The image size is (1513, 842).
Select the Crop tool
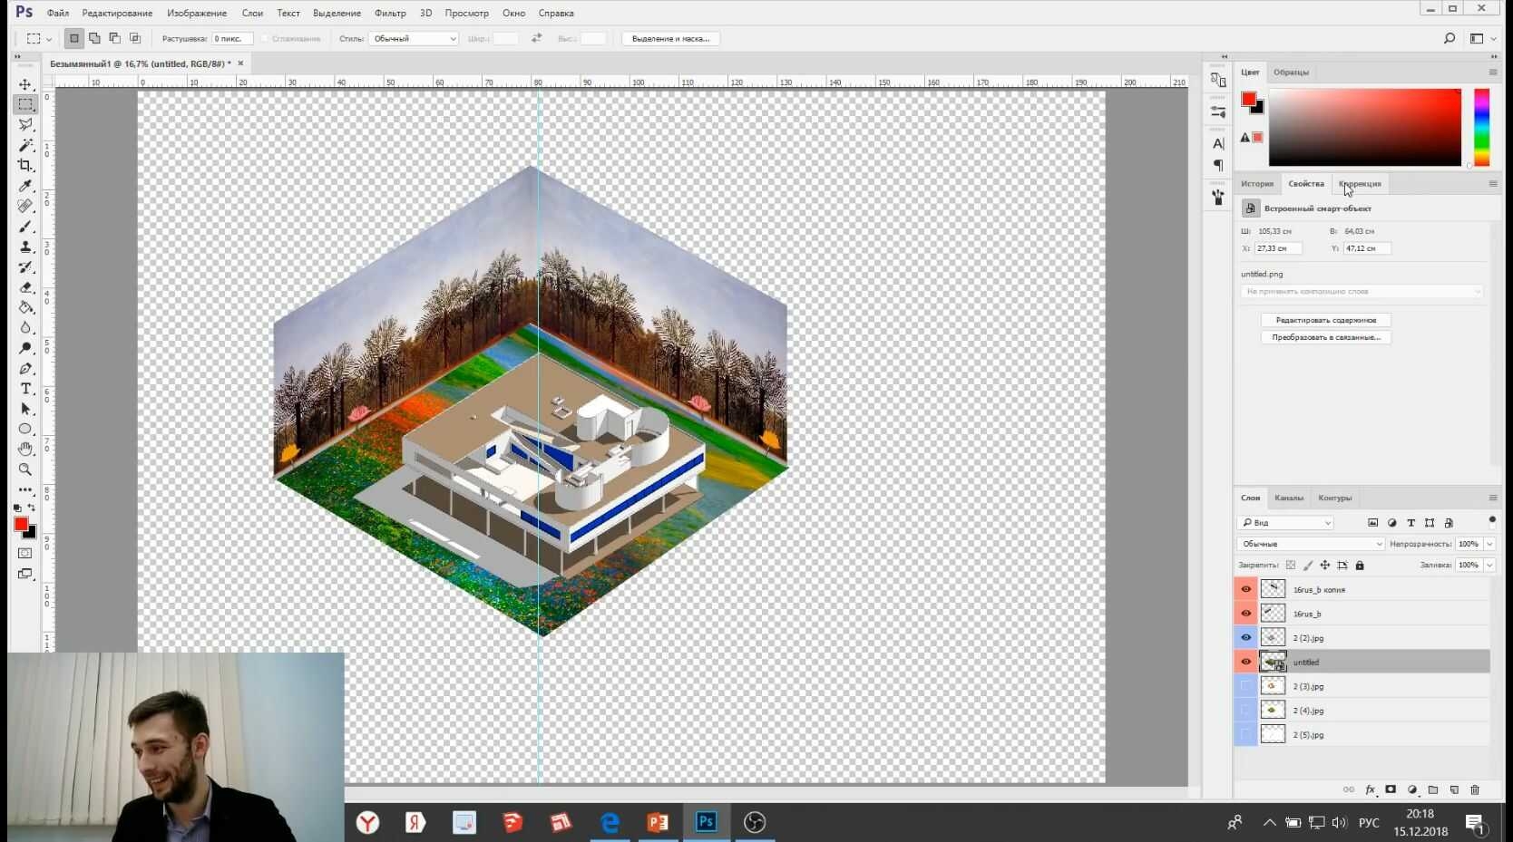pyautogui.click(x=25, y=165)
